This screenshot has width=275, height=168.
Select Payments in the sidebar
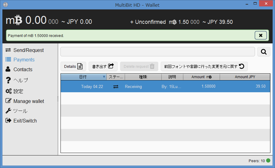(x=20, y=60)
